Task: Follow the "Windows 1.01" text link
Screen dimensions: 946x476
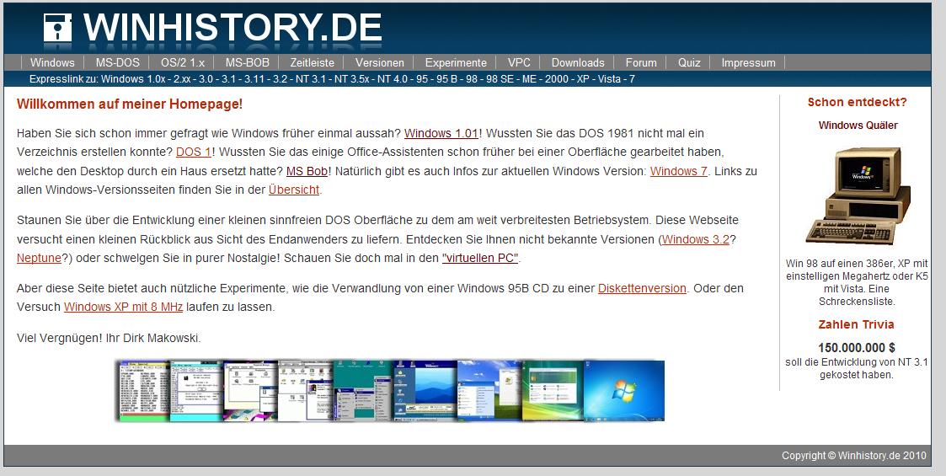Action: coord(441,133)
